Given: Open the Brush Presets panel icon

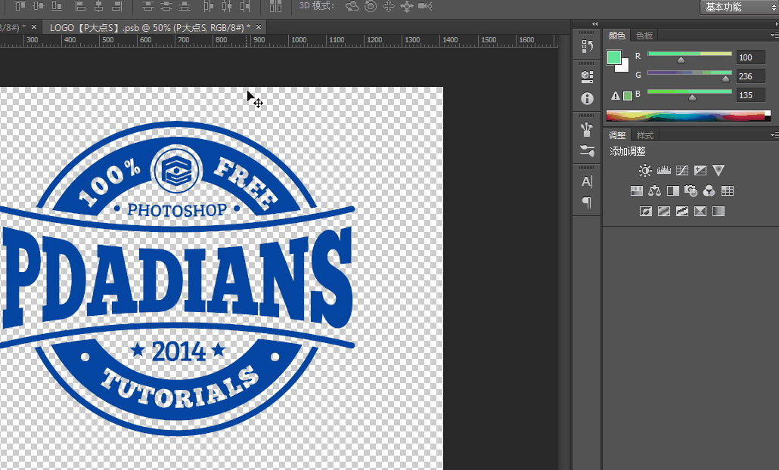Looking at the screenshot, I should pos(587,150).
